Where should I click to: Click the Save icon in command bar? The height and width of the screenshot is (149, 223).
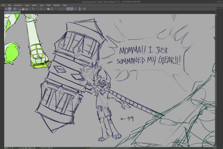[x=26, y=9]
